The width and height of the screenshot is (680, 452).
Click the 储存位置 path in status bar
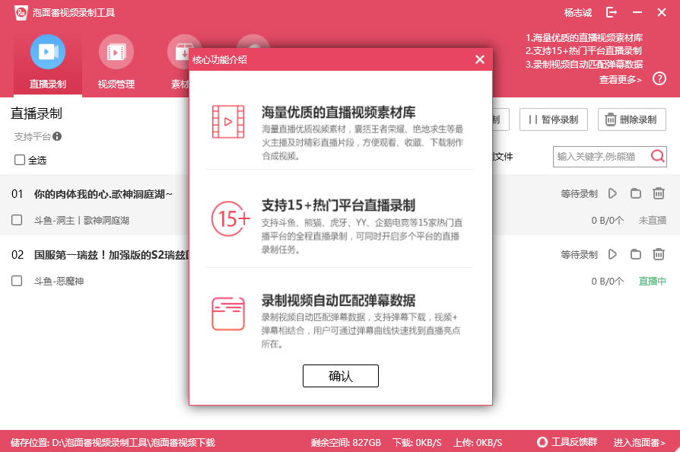[x=113, y=442]
